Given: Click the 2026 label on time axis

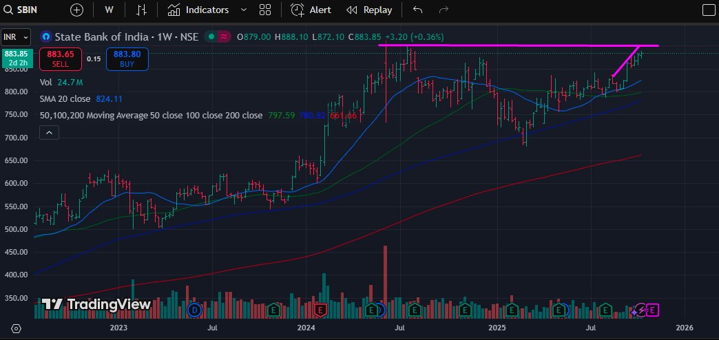Looking at the screenshot, I should coord(685,328).
